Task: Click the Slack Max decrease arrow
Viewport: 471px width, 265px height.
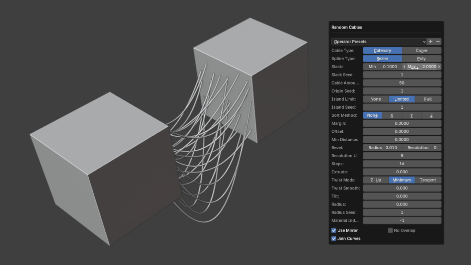Action: [x=405, y=67]
